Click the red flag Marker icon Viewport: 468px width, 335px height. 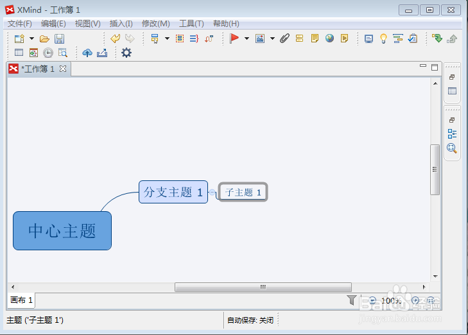234,38
